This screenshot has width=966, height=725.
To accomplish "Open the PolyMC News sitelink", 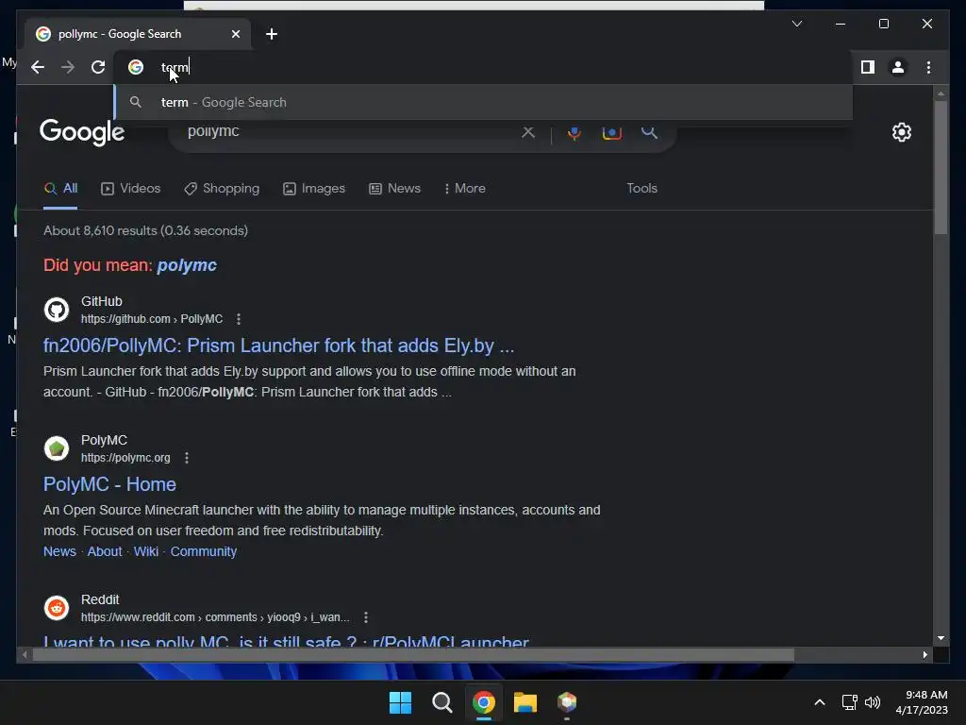I will tap(59, 551).
